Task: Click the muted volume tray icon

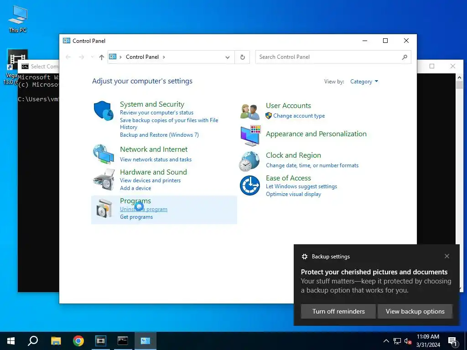Action: tap(408, 341)
